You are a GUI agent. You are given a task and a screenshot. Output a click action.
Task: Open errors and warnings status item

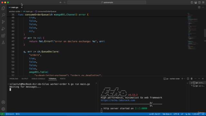pyautogui.click(x=10, y=114)
